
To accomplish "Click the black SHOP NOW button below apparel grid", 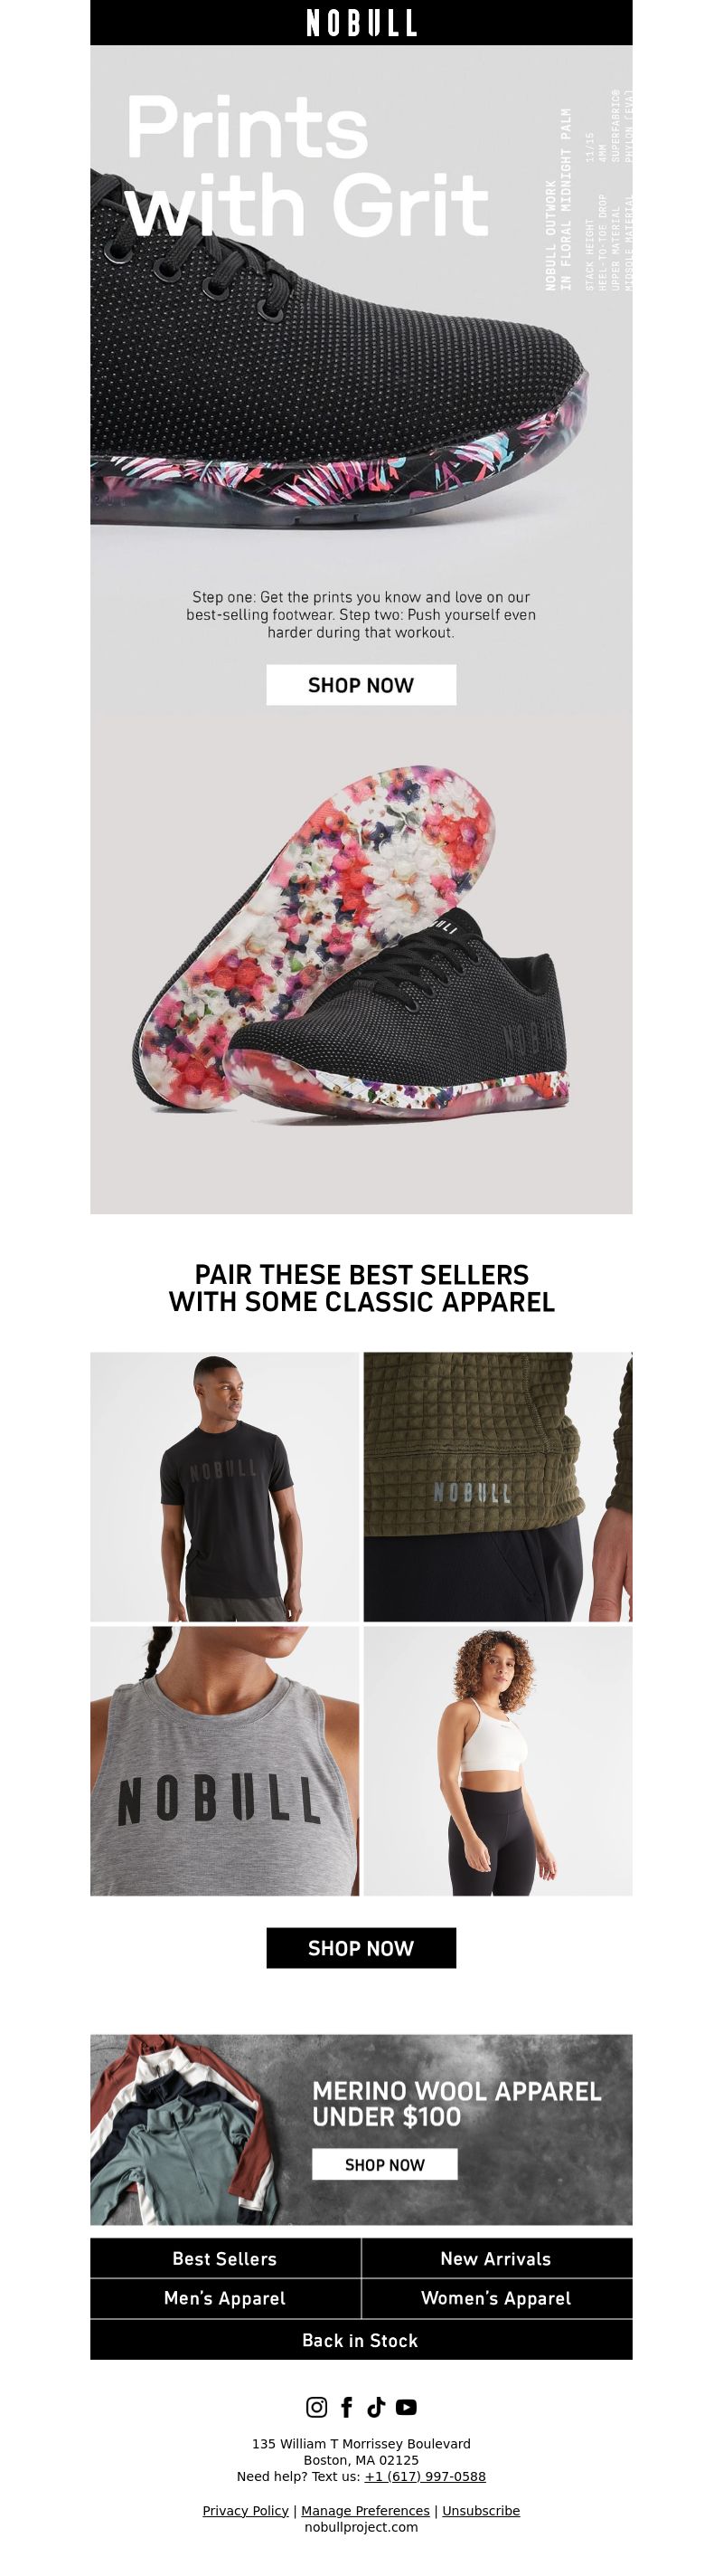I will click(361, 1948).
